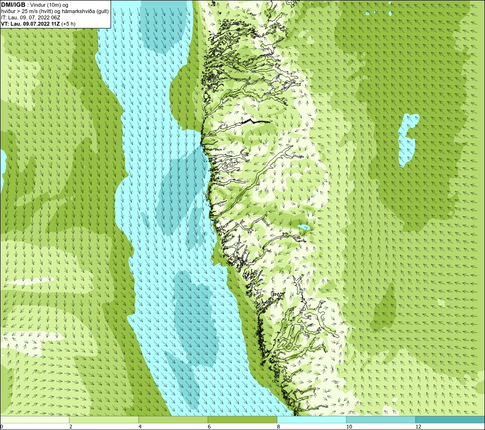Click the legend scale label '4'
The width and height of the screenshot is (485, 430).
pos(140,427)
